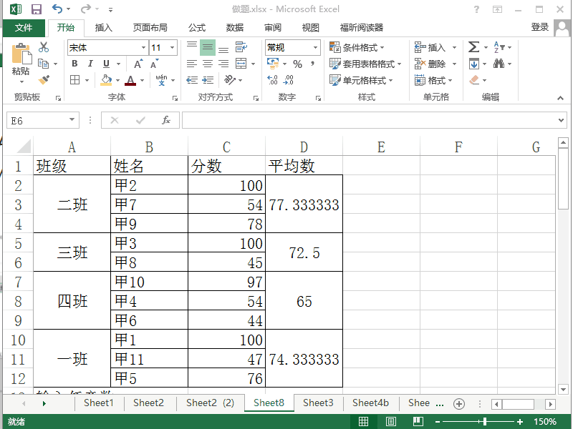573x429 pixels.
Task: Toggle bold formatting (B)
Action: (74, 63)
